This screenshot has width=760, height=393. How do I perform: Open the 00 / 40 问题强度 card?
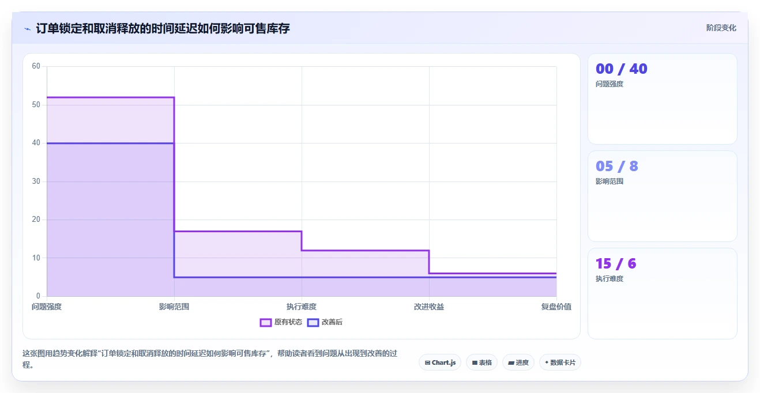click(662, 99)
